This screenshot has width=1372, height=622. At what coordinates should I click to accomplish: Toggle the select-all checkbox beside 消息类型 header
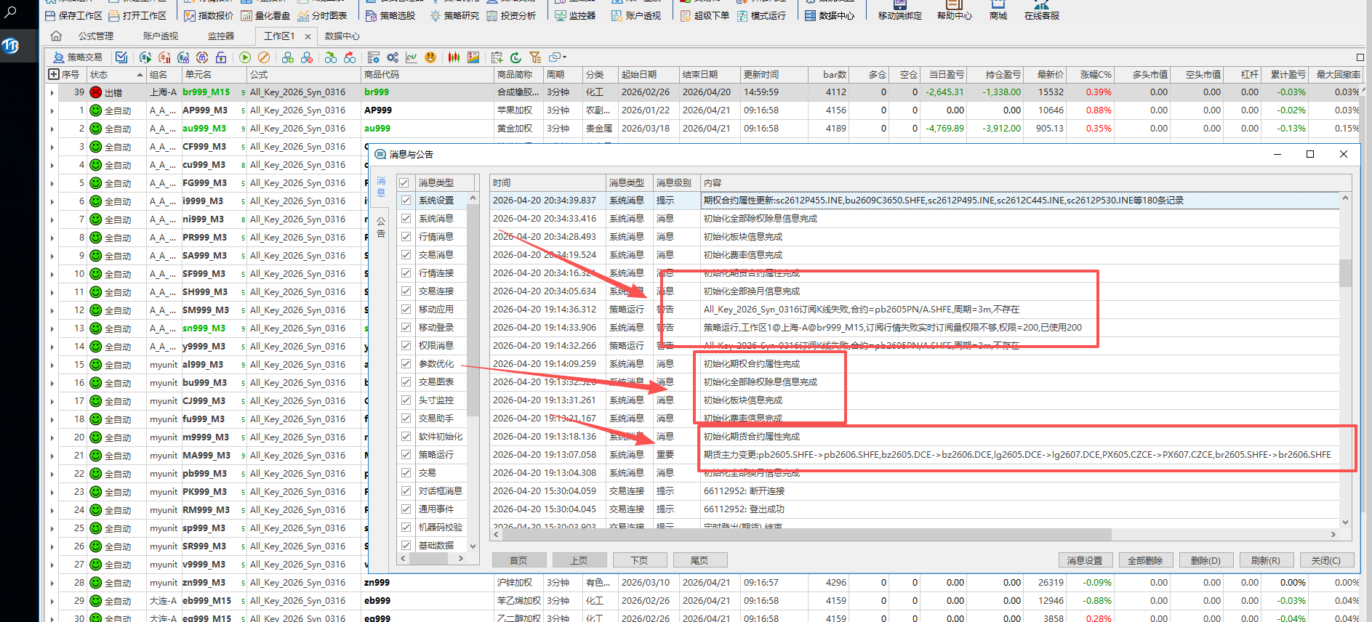click(x=404, y=183)
